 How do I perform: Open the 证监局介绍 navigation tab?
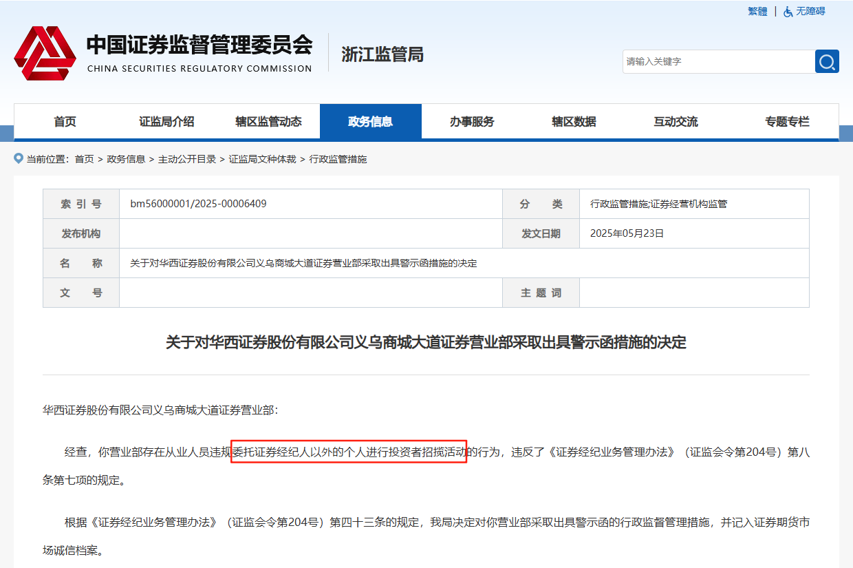[167, 122]
